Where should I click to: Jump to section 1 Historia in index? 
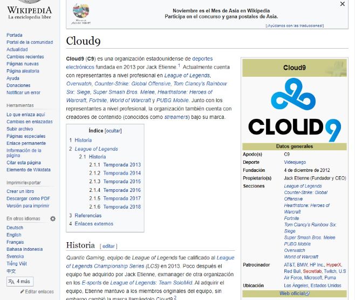(x=83, y=140)
